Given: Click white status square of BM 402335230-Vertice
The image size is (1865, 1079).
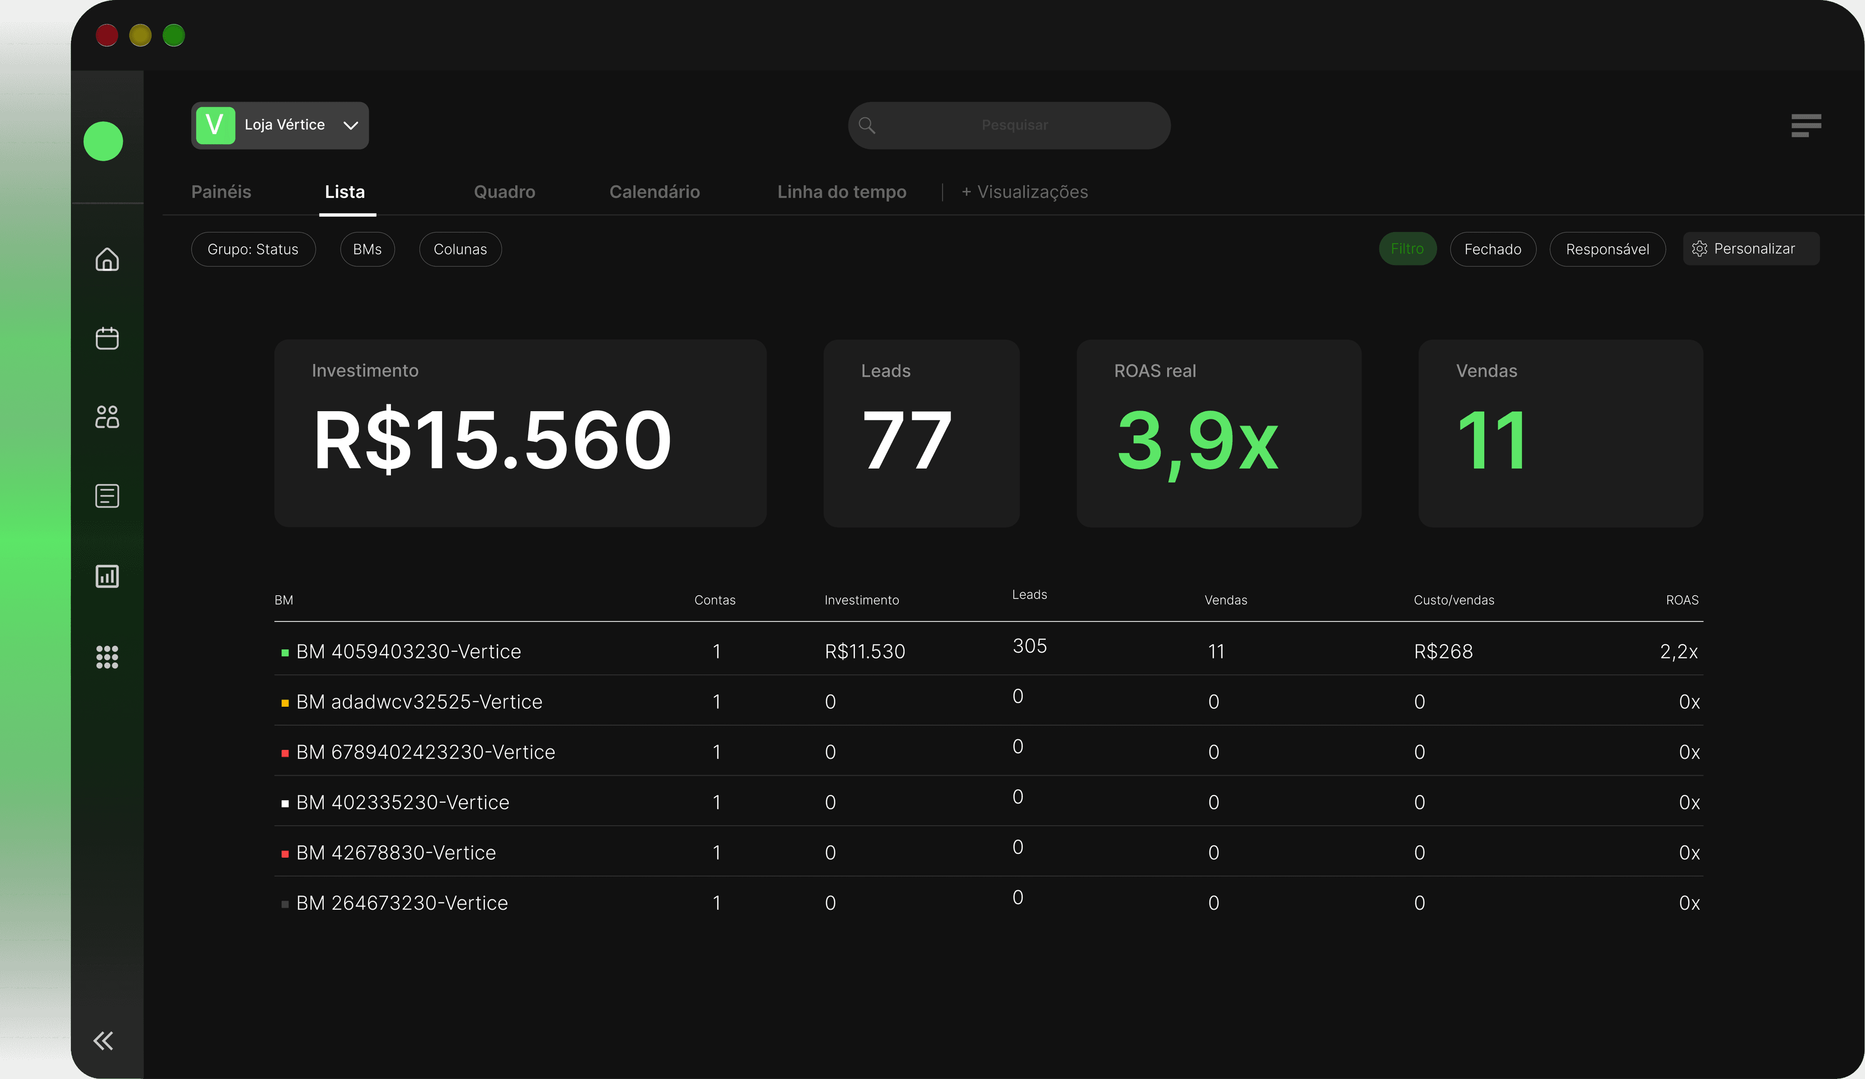Looking at the screenshot, I should [x=285, y=803].
